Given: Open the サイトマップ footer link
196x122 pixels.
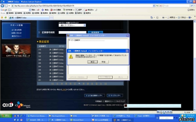Looking at the screenshot, I should coord(120,101).
